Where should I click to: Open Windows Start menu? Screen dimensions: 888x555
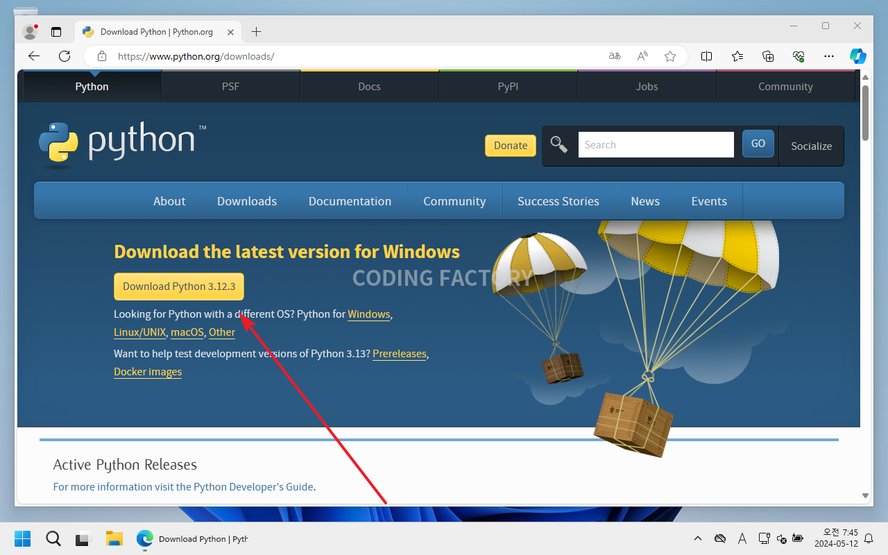click(23, 538)
